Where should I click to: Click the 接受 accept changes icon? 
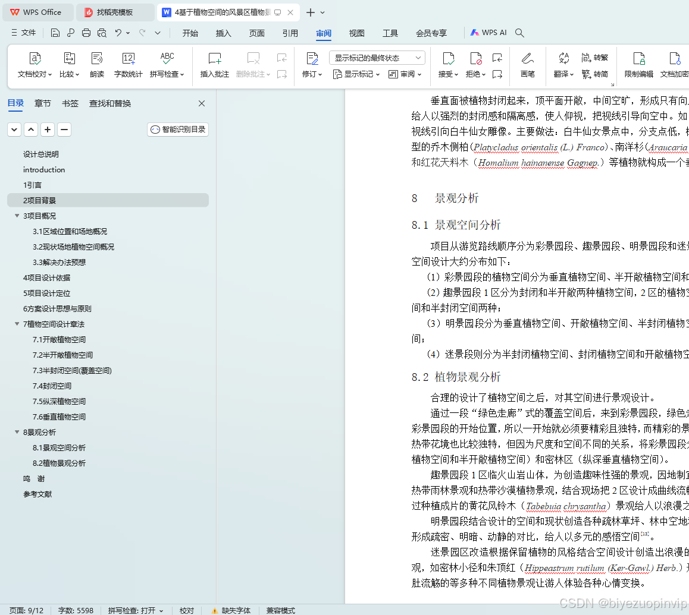coord(448,58)
